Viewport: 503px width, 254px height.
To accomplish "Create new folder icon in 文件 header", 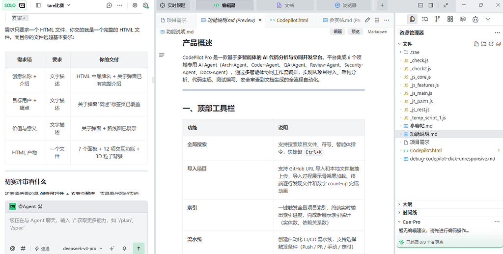I will (x=483, y=44).
